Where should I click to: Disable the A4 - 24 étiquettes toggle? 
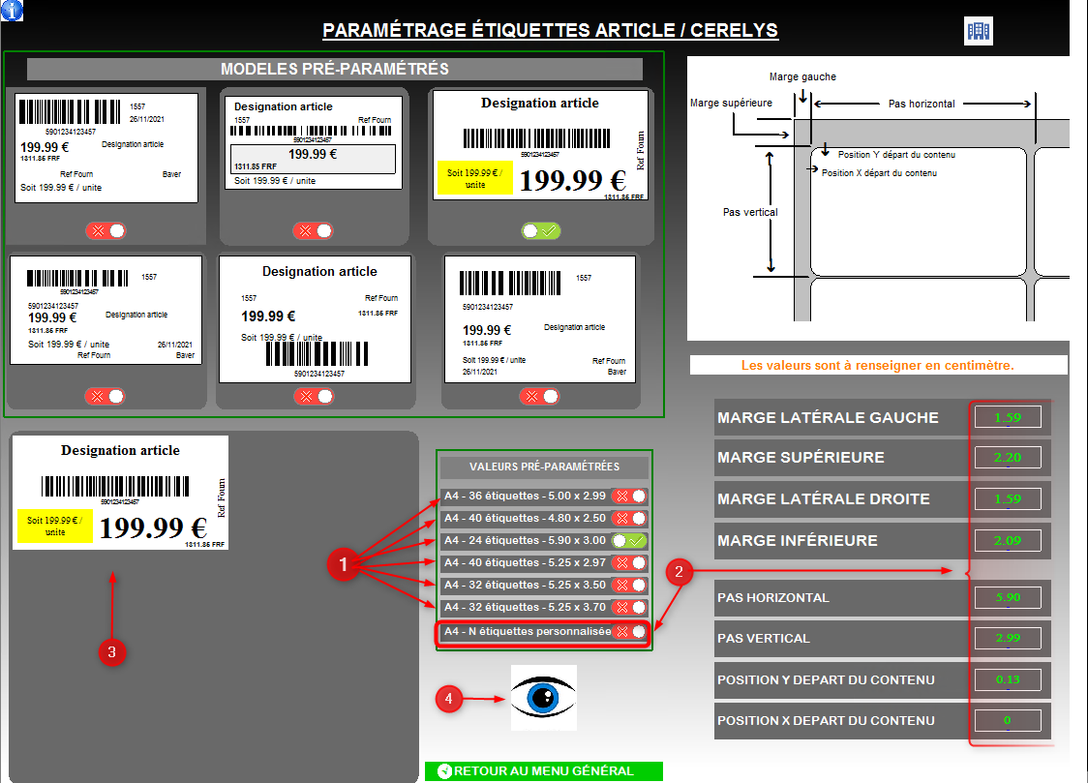(x=629, y=541)
